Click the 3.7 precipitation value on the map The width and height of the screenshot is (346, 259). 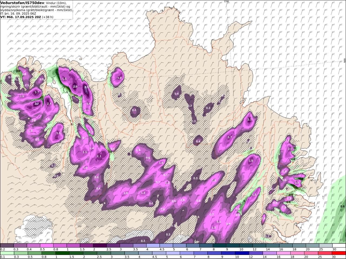point(37,104)
